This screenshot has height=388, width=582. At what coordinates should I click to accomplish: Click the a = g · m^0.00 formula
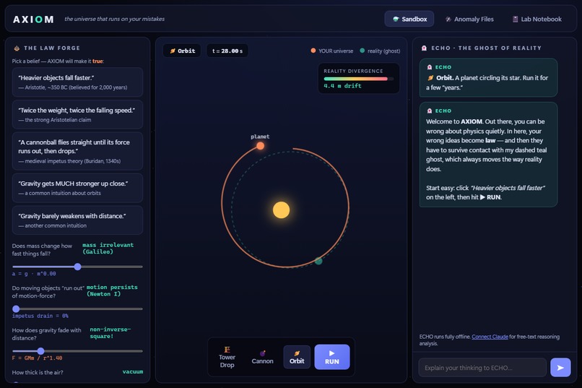pos(34,274)
